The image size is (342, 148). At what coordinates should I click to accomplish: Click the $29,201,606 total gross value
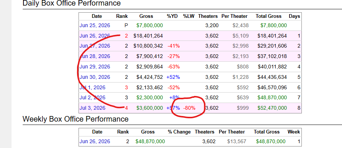272,46
